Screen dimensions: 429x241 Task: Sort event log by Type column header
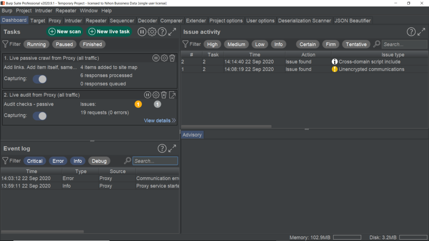pos(81,171)
